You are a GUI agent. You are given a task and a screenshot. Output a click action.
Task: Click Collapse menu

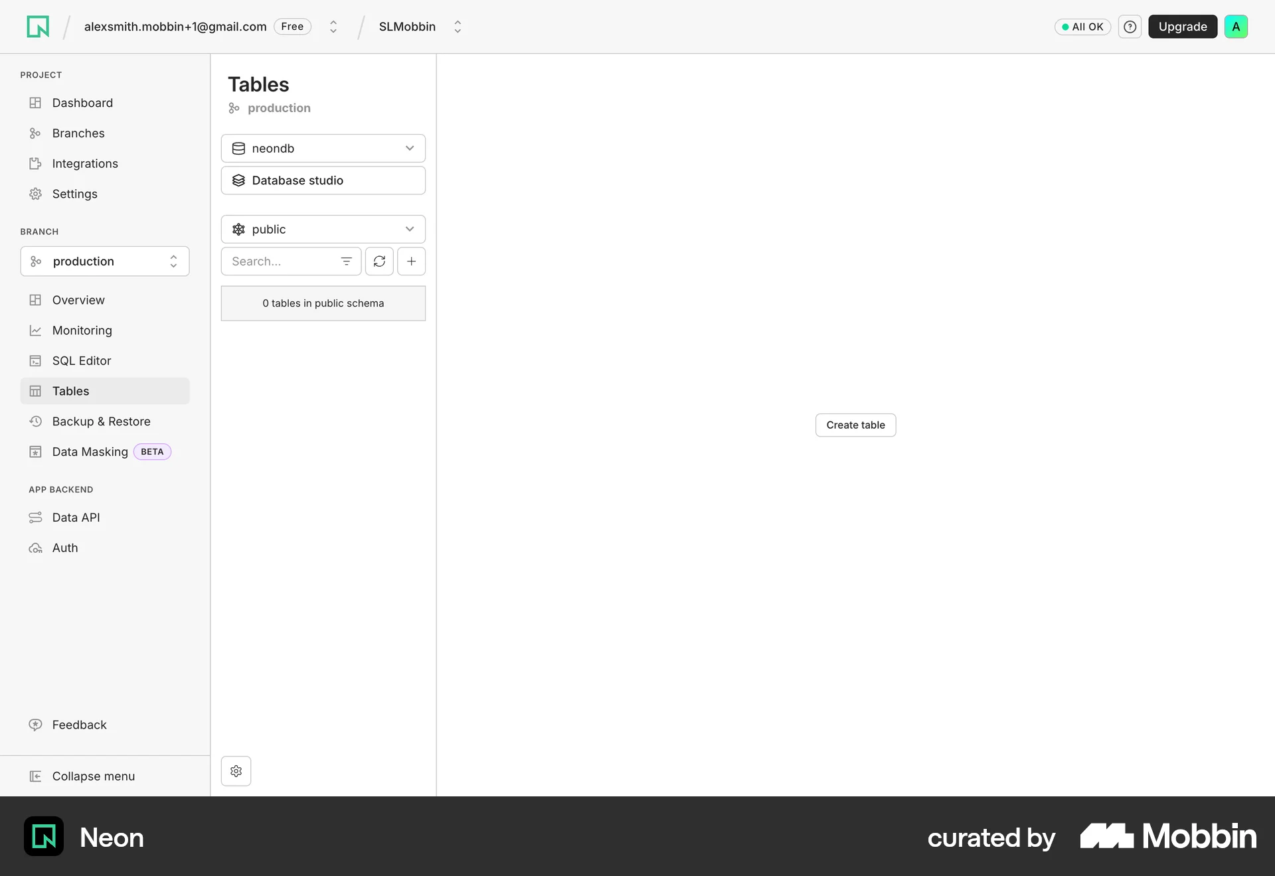[105, 776]
